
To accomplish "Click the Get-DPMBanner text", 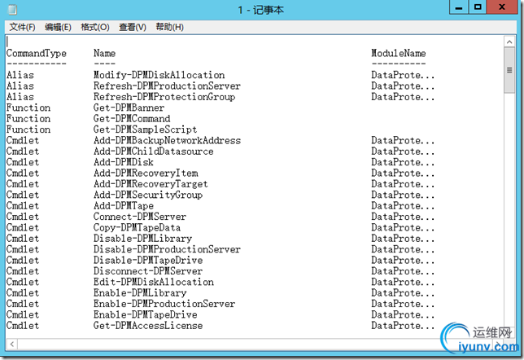I will click(129, 108).
